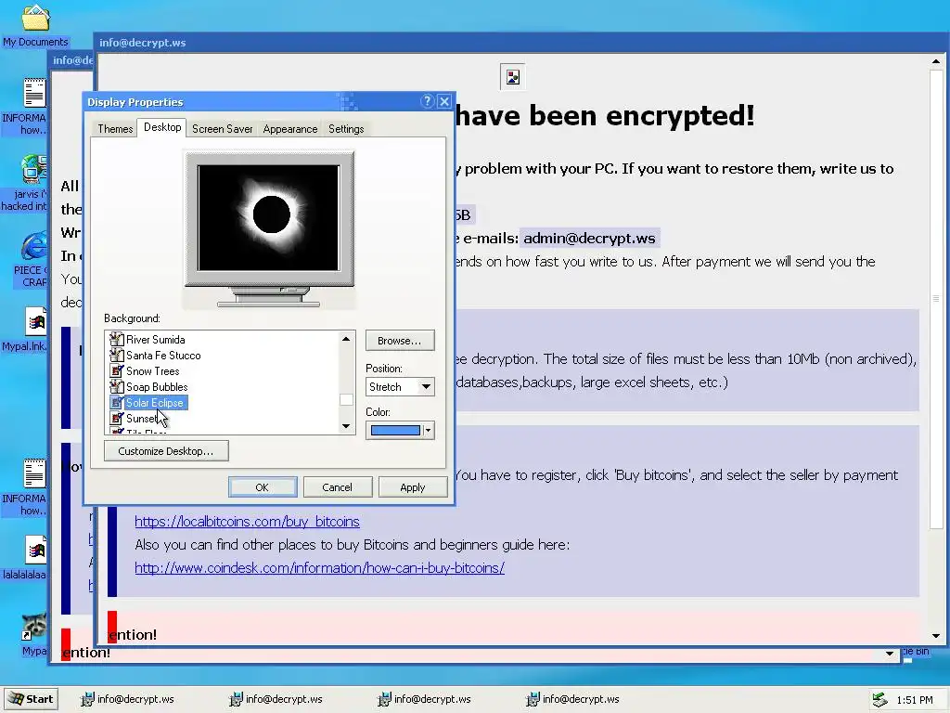The image size is (950, 713).
Task: Click the back window's scroll-down arrow
Action: (890, 654)
